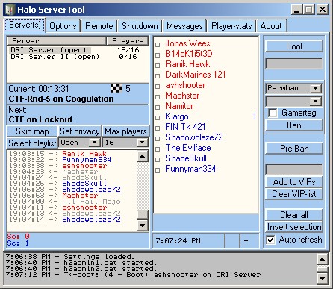The image size is (333, 289).
Task: Select the checkbox for The Evilface
Action: point(158,149)
